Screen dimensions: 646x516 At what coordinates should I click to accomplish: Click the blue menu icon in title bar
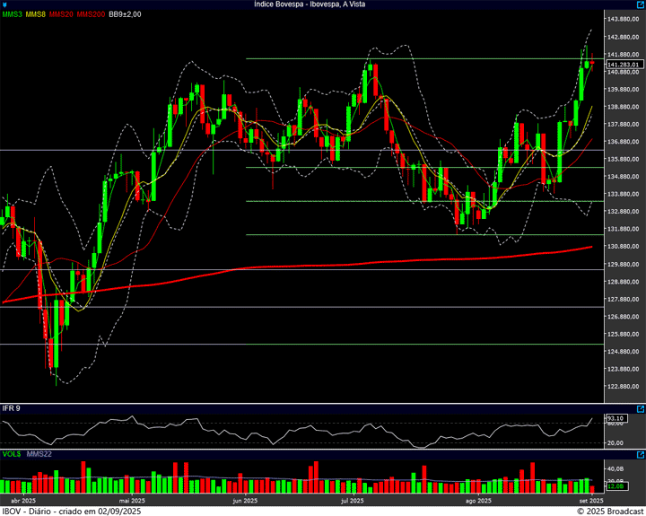4,4
